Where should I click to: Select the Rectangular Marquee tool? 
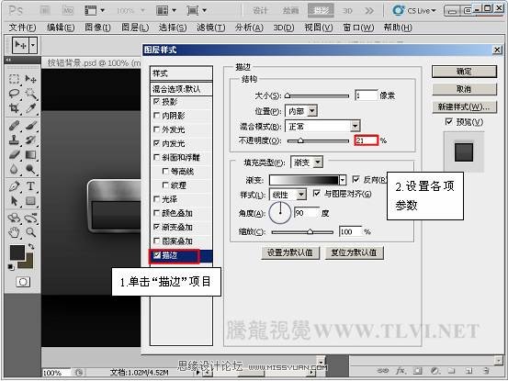point(14,79)
